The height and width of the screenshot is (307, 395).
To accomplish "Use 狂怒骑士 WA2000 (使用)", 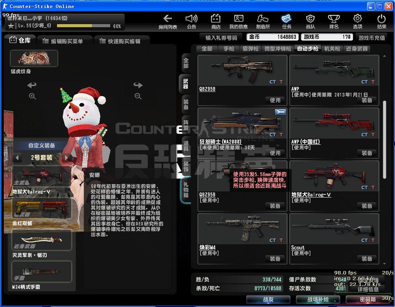I will [x=275, y=153].
